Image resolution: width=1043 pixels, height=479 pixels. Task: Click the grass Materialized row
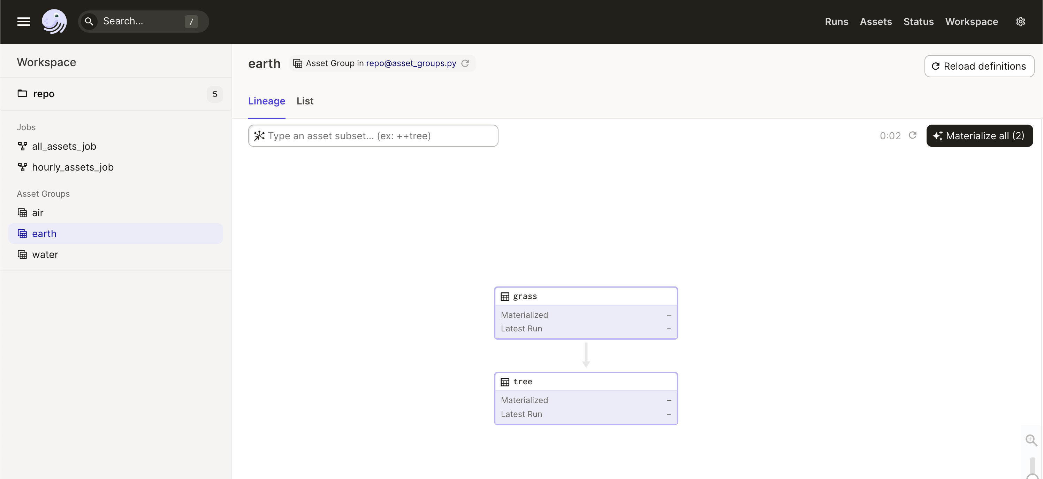pyautogui.click(x=586, y=315)
